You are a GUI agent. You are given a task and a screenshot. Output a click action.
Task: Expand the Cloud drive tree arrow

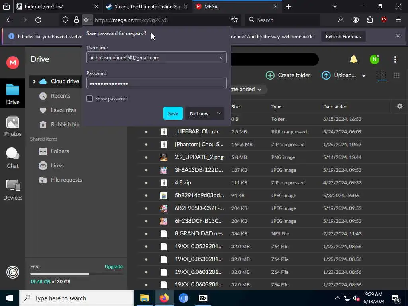[34, 82]
